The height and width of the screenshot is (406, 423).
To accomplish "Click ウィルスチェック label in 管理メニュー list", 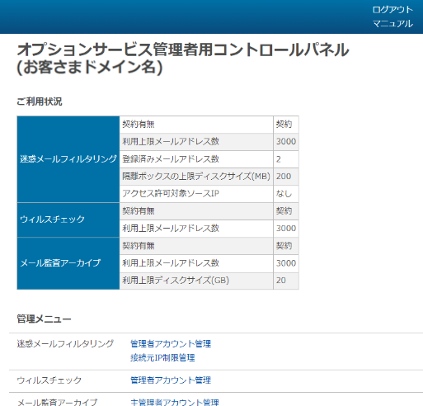I will [x=49, y=380].
